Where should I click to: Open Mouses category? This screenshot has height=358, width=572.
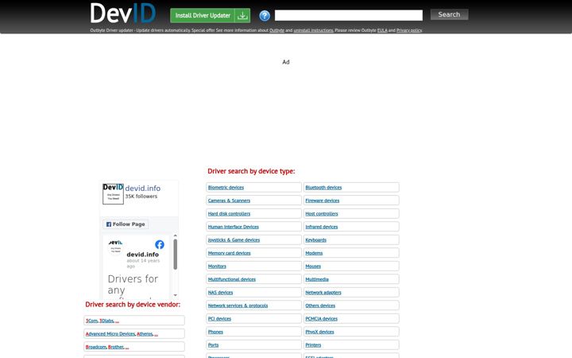coord(313,267)
